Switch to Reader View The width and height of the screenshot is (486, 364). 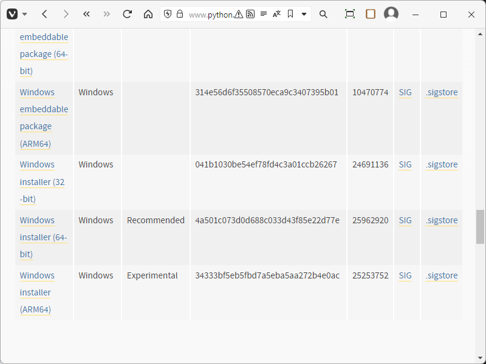point(264,14)
